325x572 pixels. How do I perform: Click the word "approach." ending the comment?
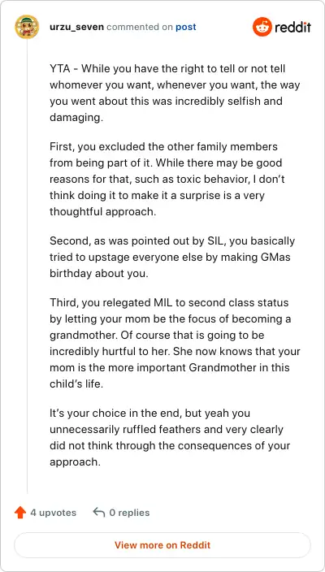[x=75, y=461]
